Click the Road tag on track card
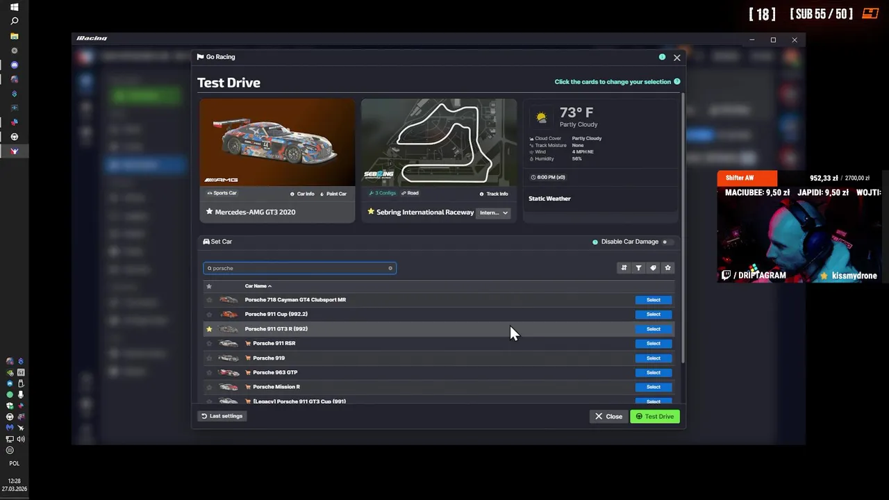 pyautogui.click(x=410, y=193)
